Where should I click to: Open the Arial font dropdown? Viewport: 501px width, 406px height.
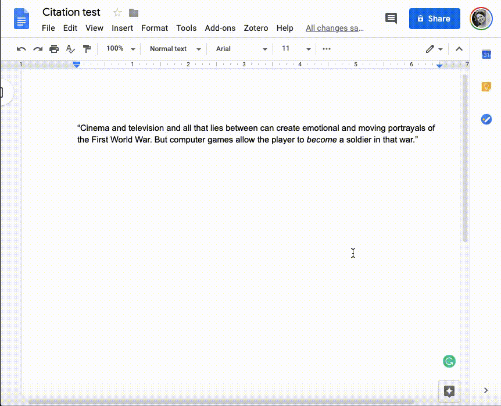click(241, 49)
